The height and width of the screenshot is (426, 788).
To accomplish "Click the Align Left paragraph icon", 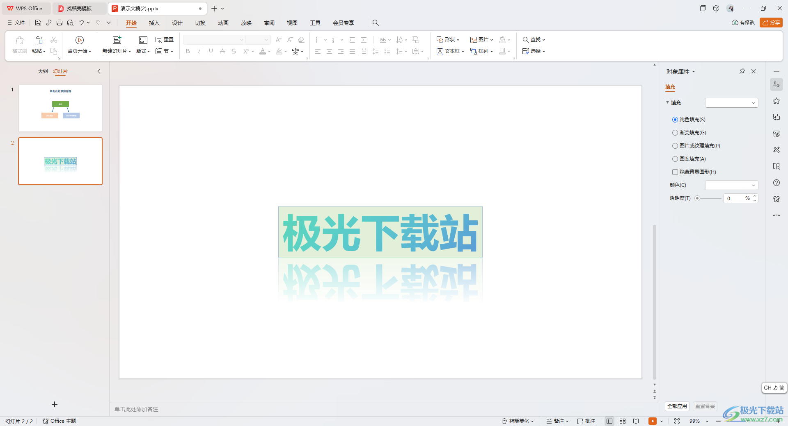I will tap(318, 51).
